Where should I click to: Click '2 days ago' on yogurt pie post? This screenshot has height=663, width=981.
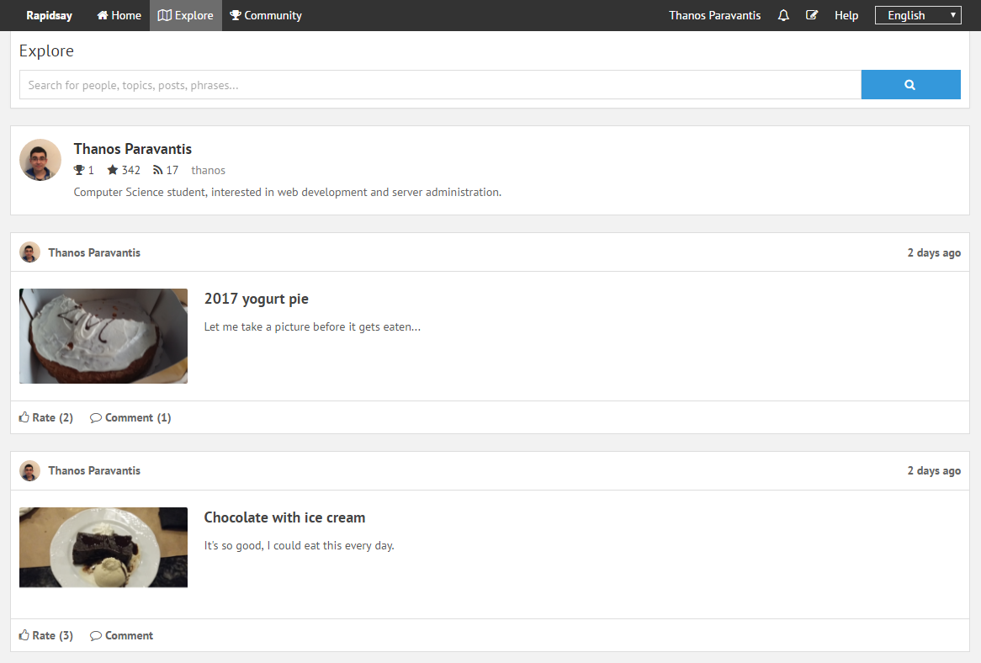934,252
